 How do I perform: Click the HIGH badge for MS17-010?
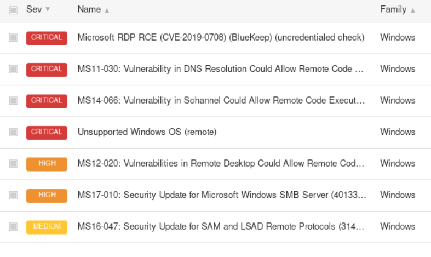point(47,195)
